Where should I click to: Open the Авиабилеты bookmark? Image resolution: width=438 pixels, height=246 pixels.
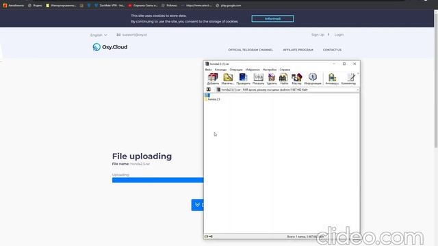(14, 5)
